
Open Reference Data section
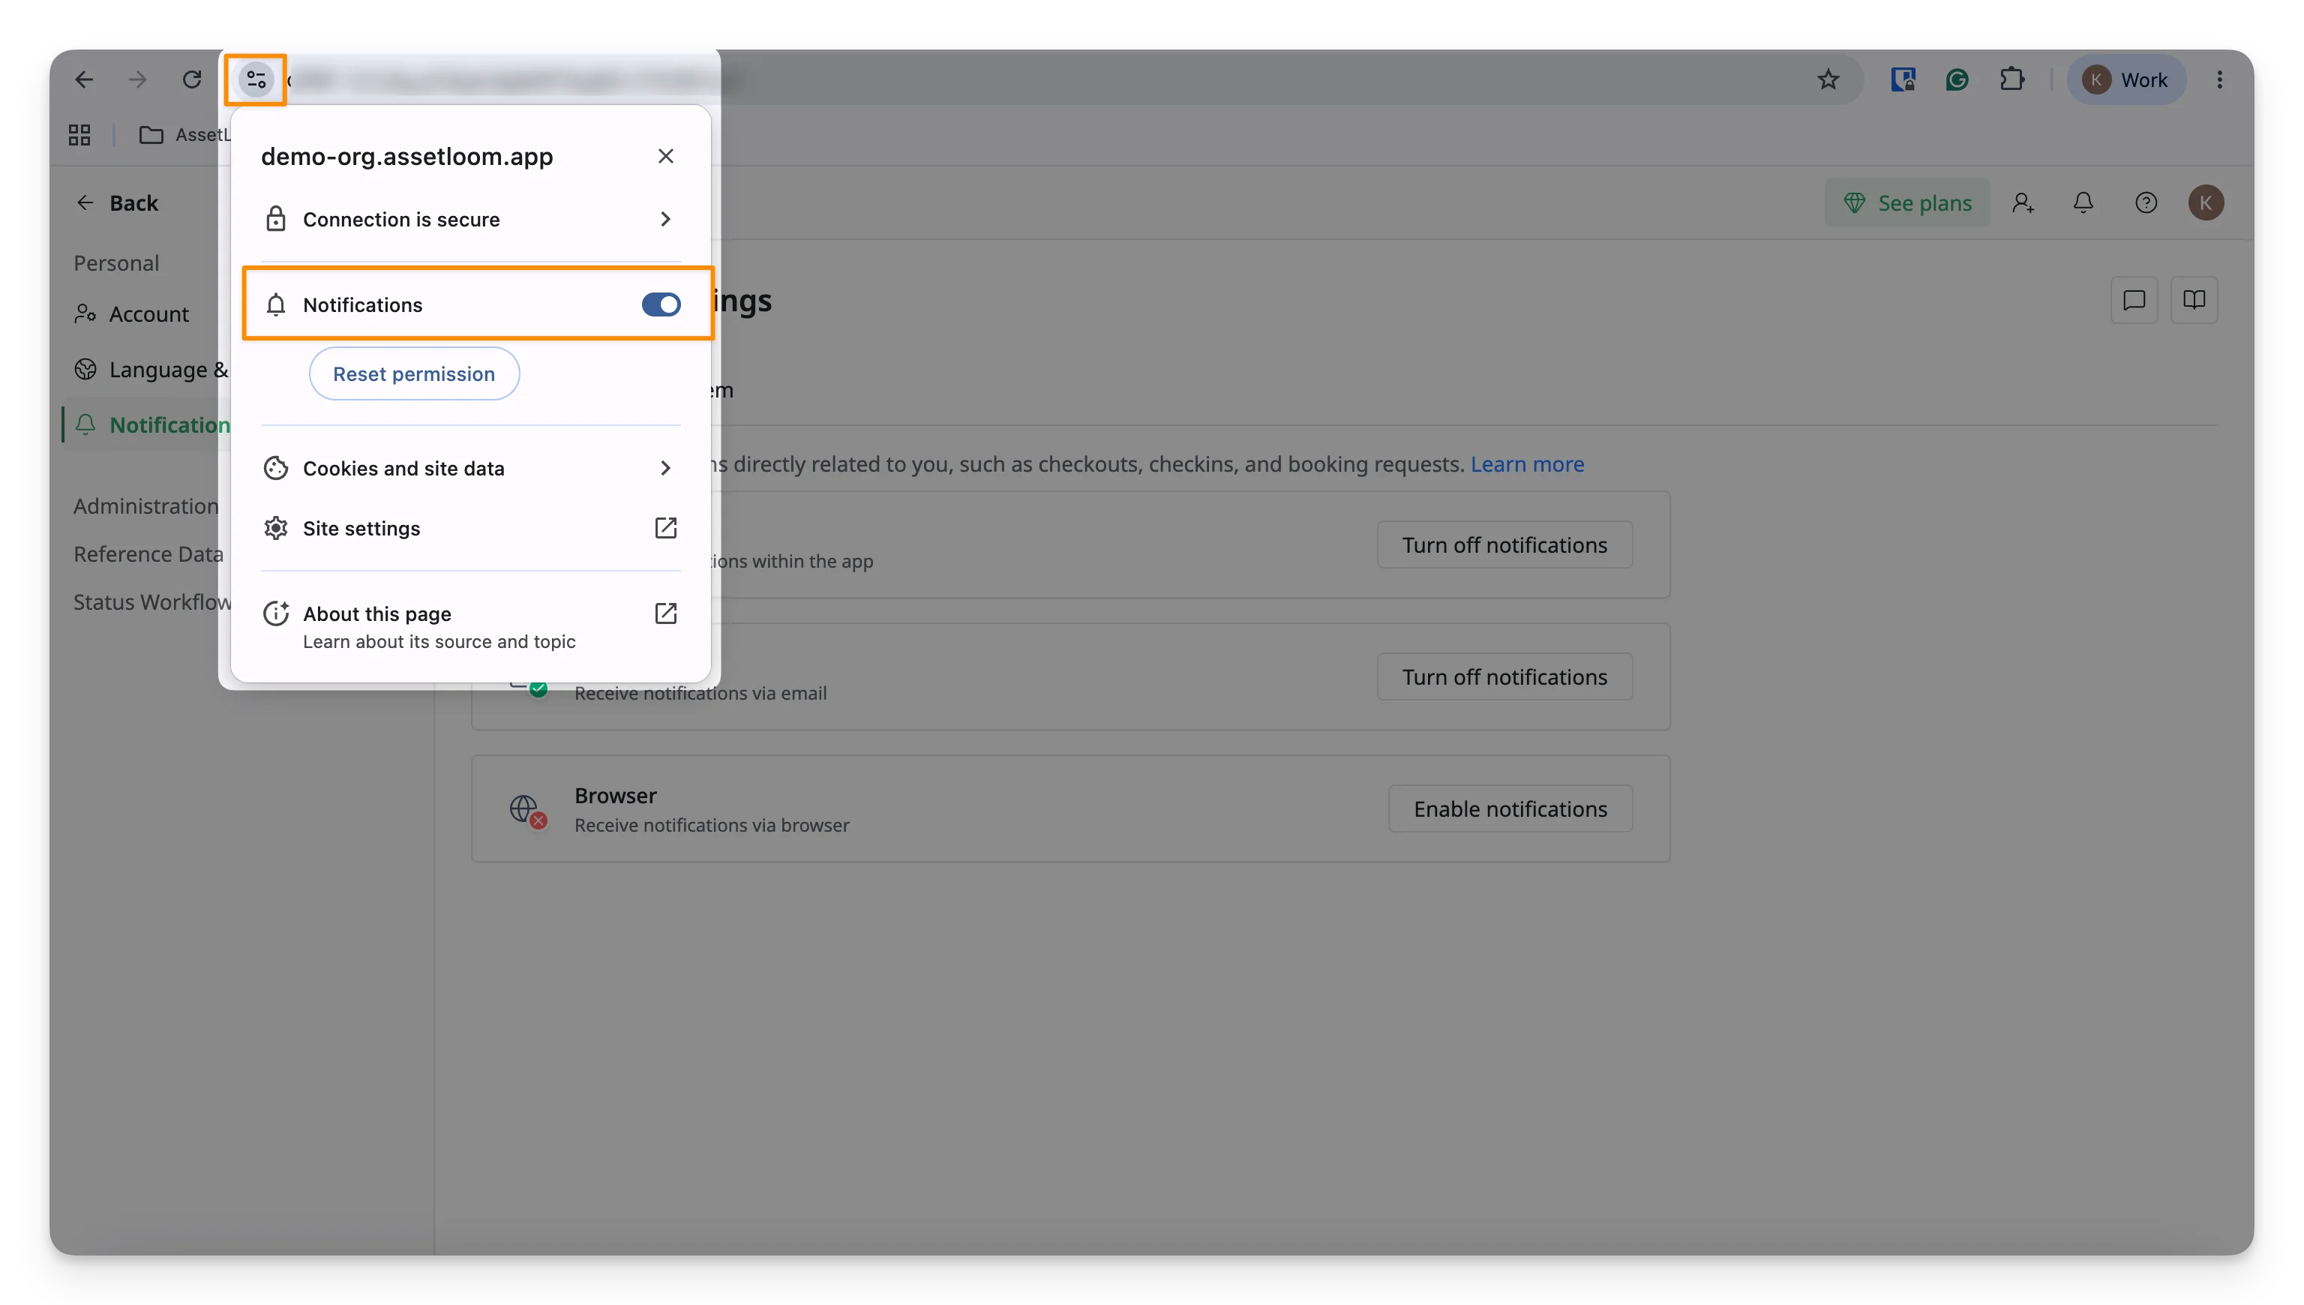148,554
